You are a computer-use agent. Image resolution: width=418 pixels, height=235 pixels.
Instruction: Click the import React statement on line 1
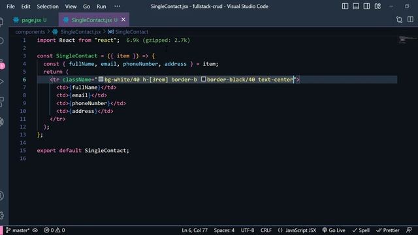coord(78,40)
